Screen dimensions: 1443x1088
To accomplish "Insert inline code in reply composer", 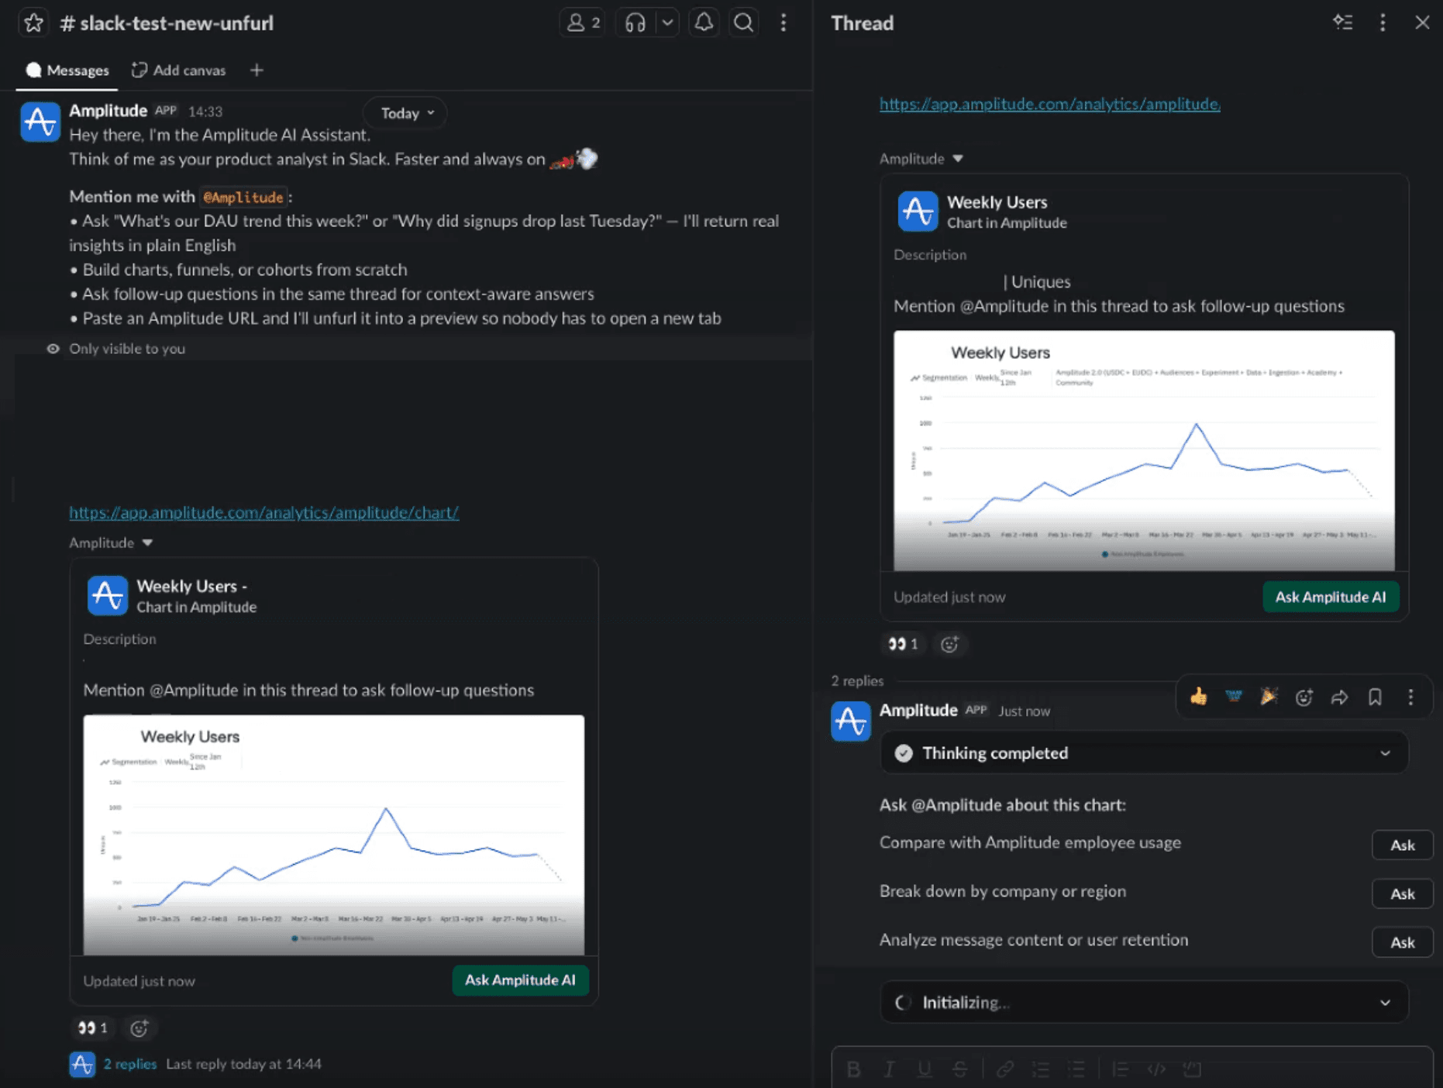I will tap(1156, 1069).
